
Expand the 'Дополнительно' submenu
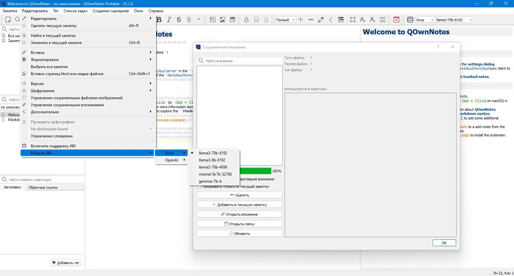88,112
